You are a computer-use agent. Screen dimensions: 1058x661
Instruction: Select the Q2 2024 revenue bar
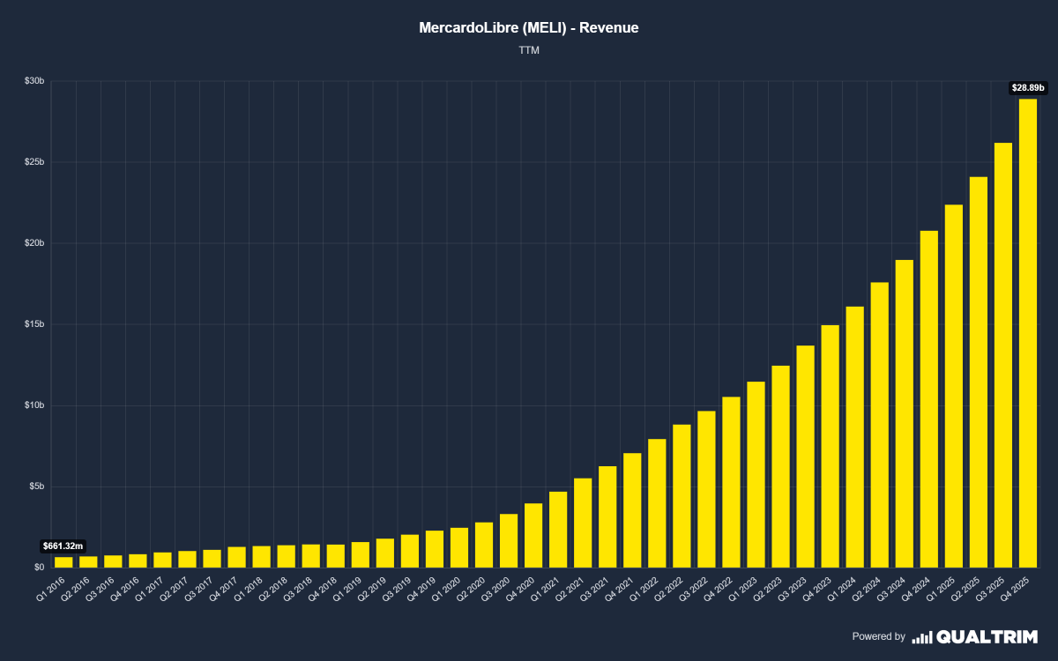[x=880, y=425]
